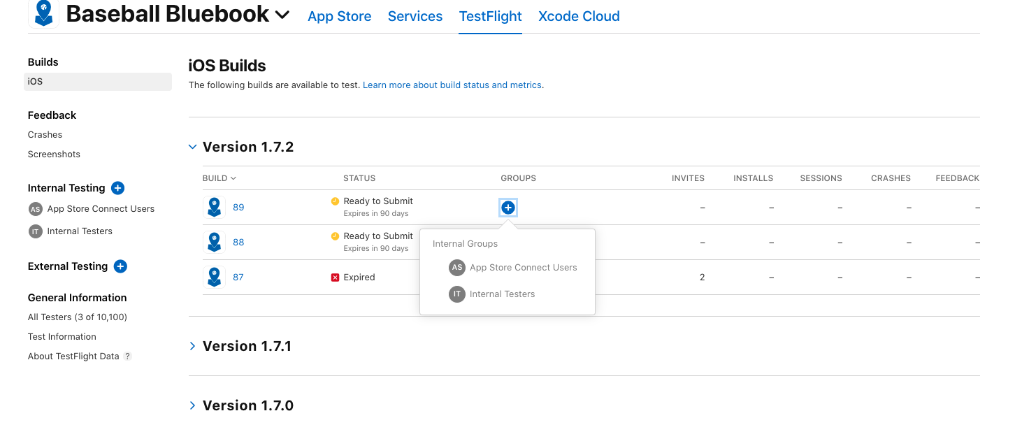Open build 87 link
Viewport: 1015px width, 425px height.
(x=238, y=278)
